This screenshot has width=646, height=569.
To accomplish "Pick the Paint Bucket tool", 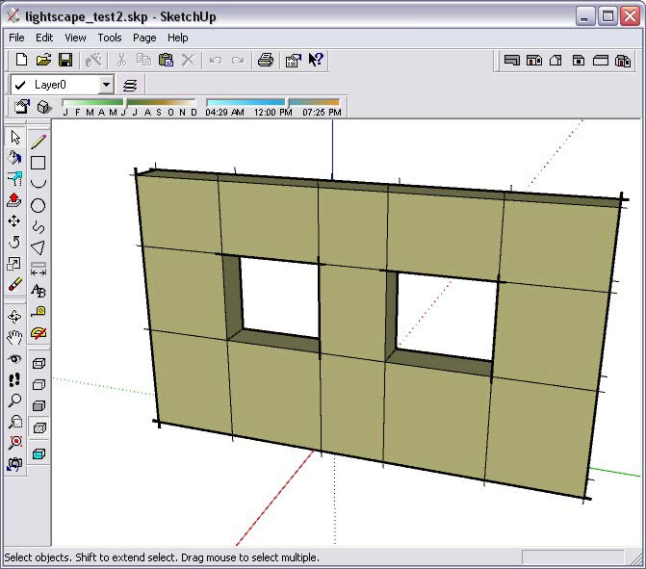I will tap(14, 158).
